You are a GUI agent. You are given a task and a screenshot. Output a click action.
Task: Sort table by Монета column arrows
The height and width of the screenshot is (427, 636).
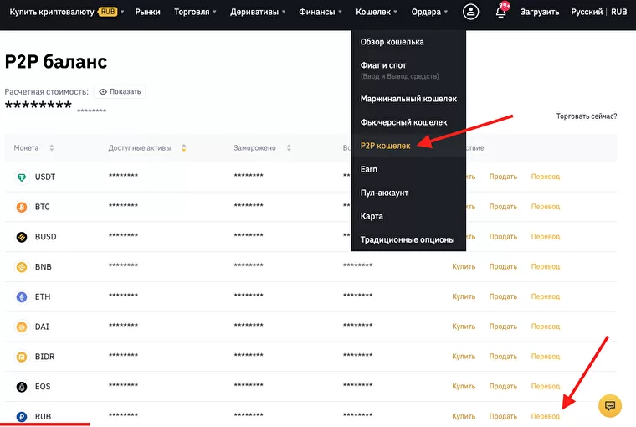(52, 147)
